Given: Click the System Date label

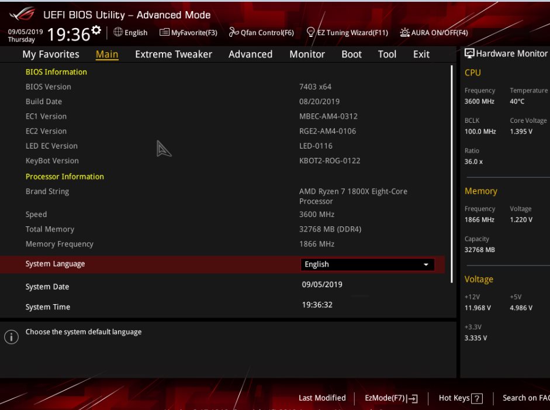Looking at the screenshot, I should [47, 287].
